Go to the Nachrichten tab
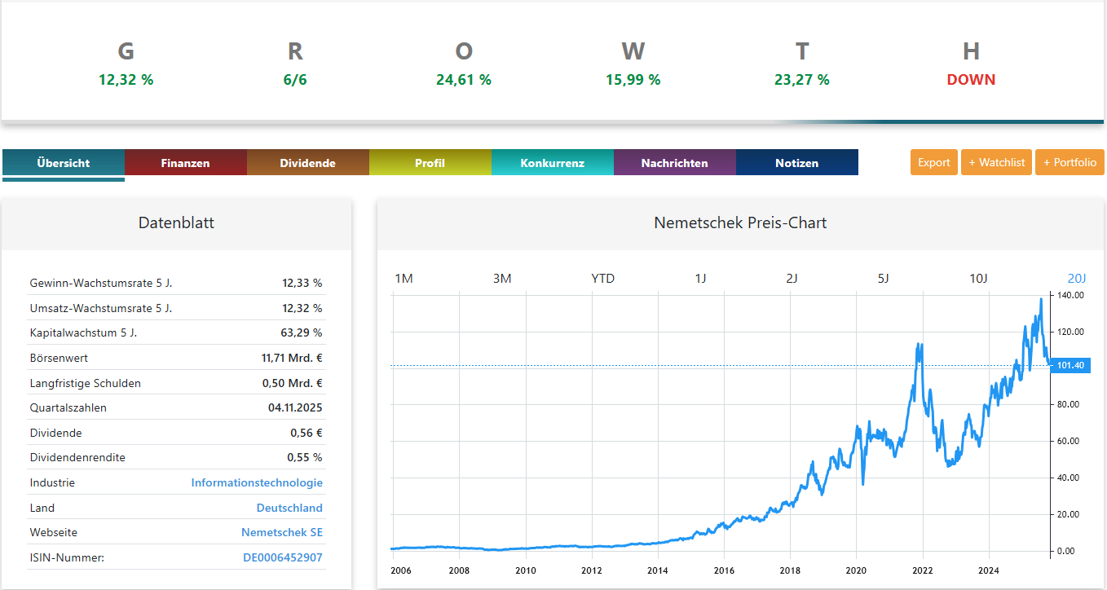This screenshot has height=590, width=1107. 674,163
